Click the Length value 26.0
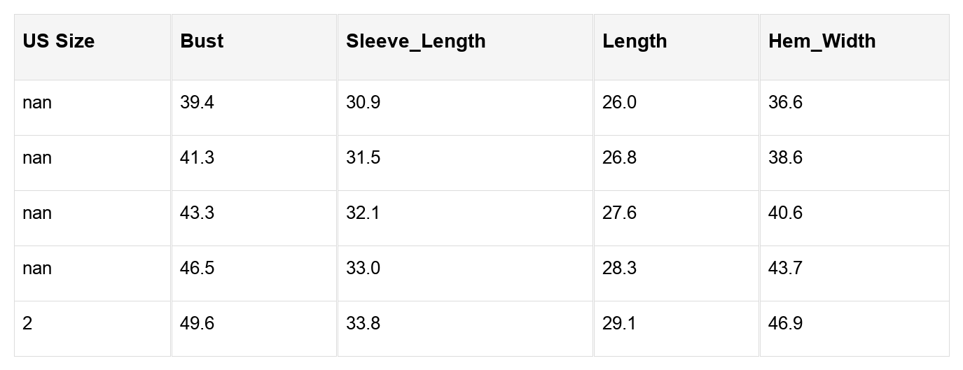963x370 pixels. (619, 103)
